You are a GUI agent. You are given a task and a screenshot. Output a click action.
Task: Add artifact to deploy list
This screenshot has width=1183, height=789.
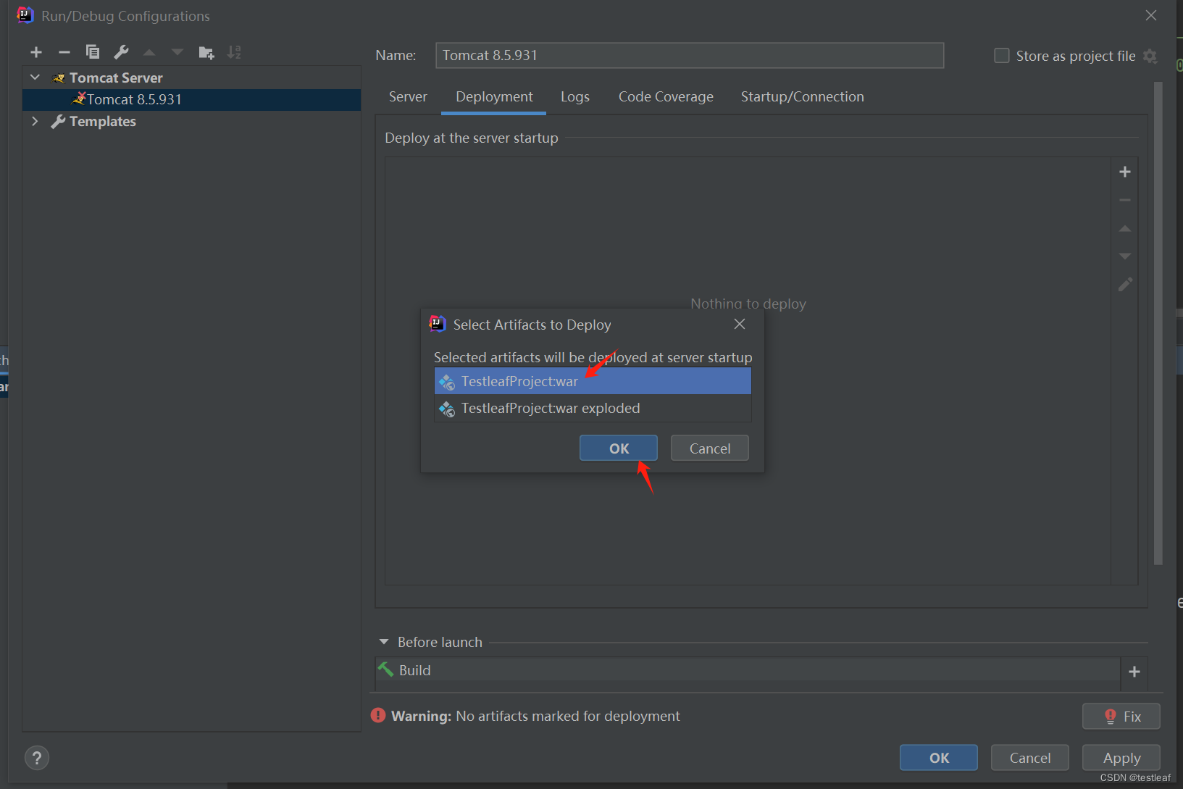coord(1125,172)
